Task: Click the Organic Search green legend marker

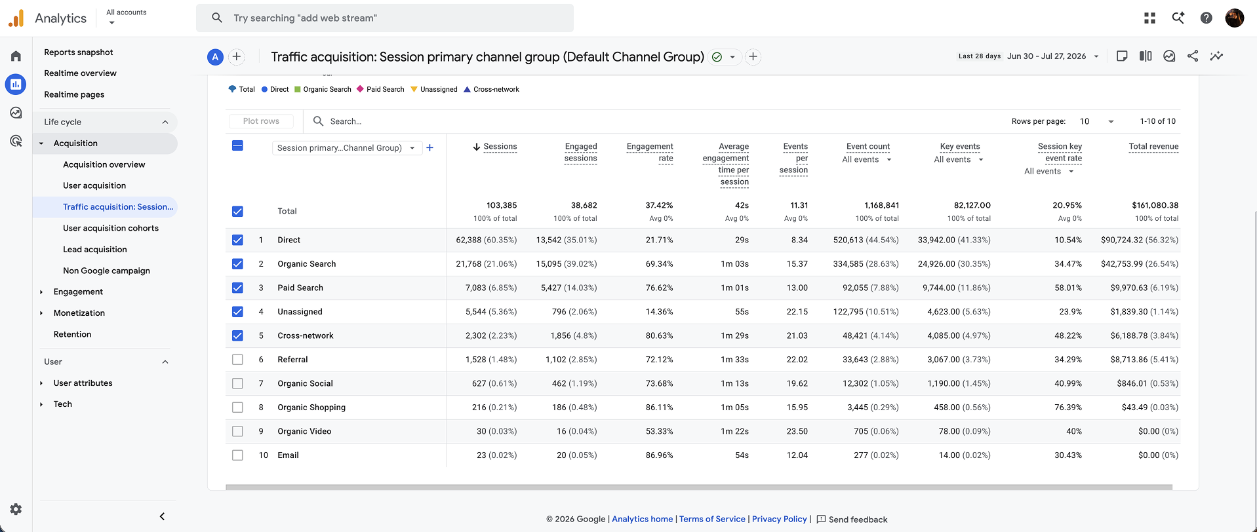Action: (298, 89)
